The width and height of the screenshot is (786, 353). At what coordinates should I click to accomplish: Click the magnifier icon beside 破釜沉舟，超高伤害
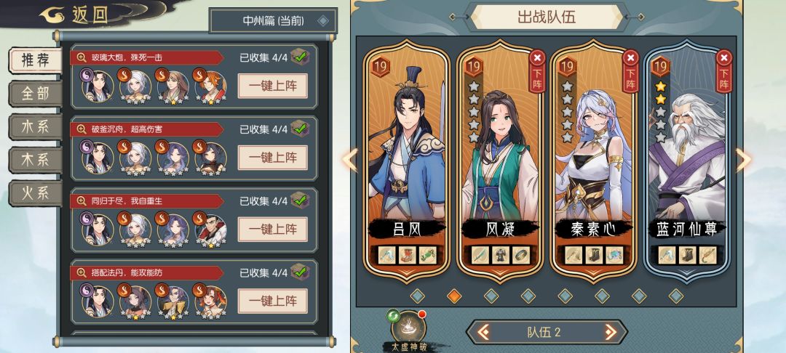click(x=82, y=129)
